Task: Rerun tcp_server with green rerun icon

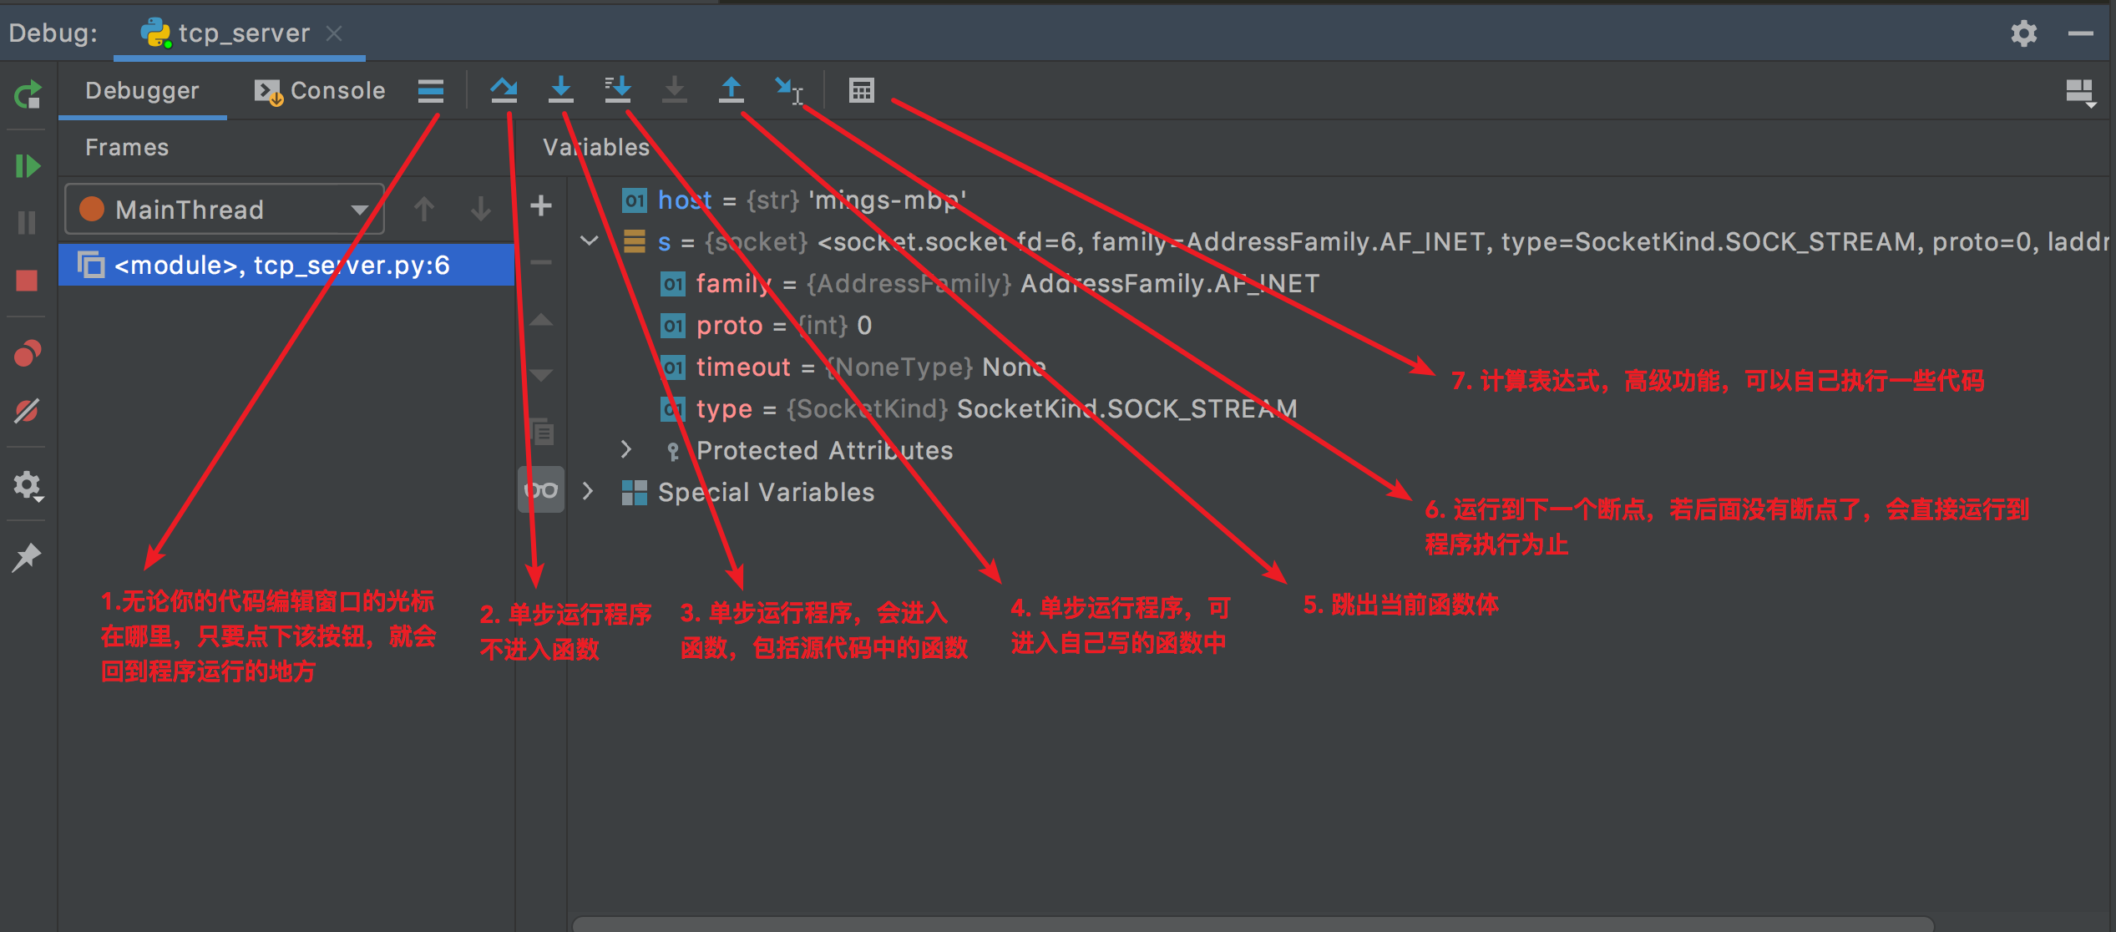Action: click(x=28, y=95)
